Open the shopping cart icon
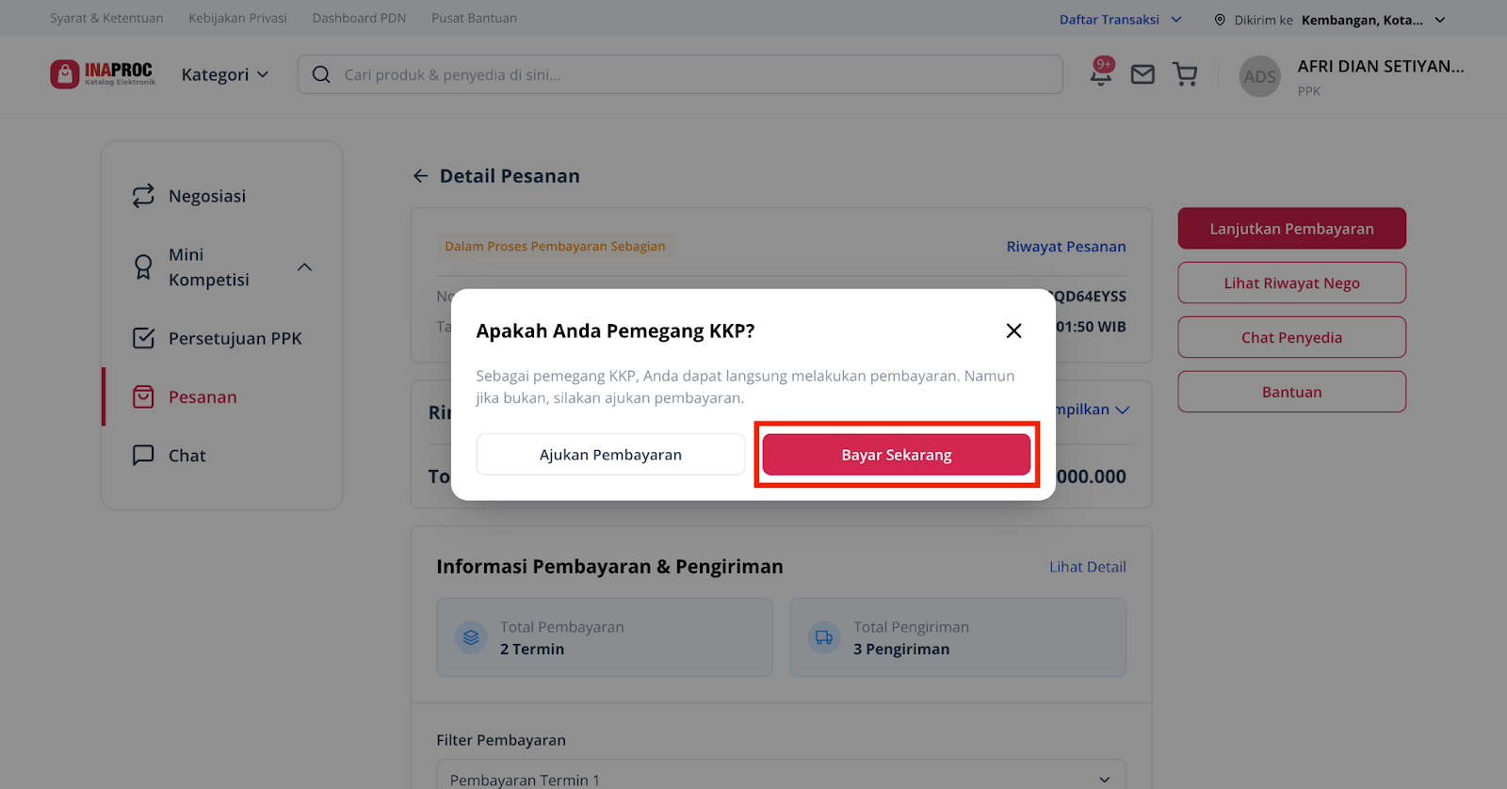The image size is (1507, 789). pyautogui.click(x=1185, y=74)
